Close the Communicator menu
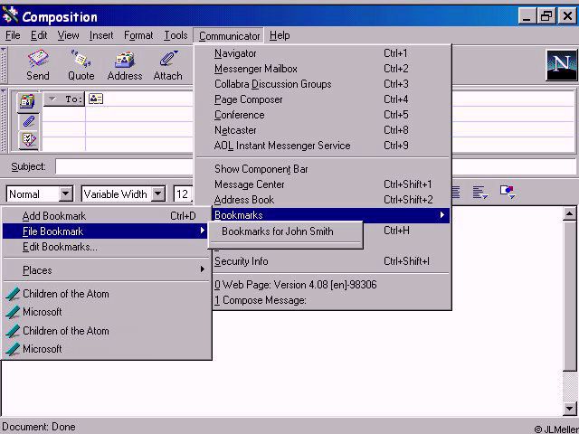Screen dimensions: 579x434 tap(229, 36)
